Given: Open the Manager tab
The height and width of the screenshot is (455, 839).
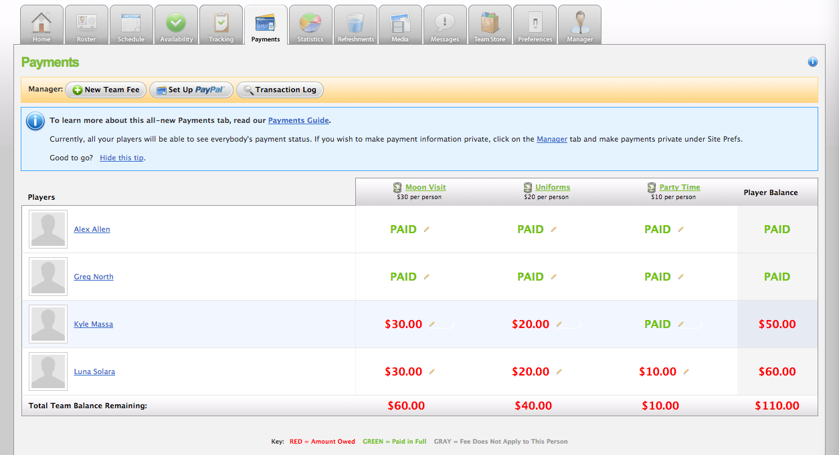Looking at the screenshot, I should coord(579,25).
